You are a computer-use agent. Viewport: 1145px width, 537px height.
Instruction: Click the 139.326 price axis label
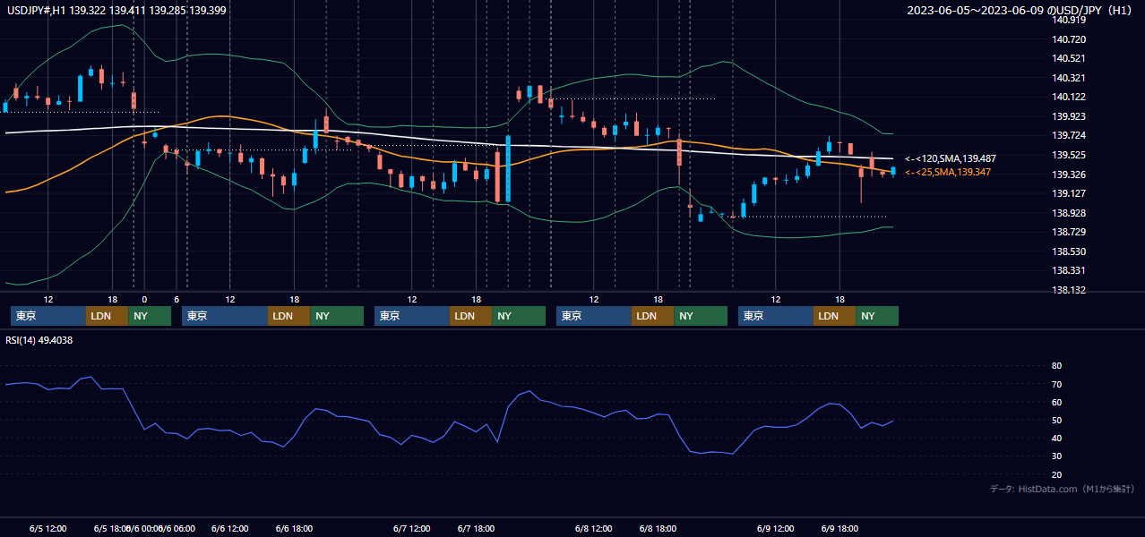click(1069, 175)
